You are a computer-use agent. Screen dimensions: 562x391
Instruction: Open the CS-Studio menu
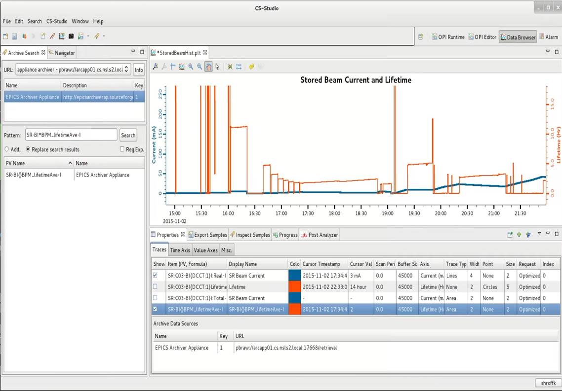tap(57, 21)
